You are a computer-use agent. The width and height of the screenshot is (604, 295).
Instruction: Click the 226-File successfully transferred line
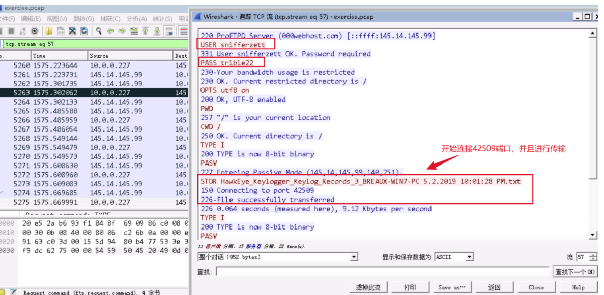point(267,200)
